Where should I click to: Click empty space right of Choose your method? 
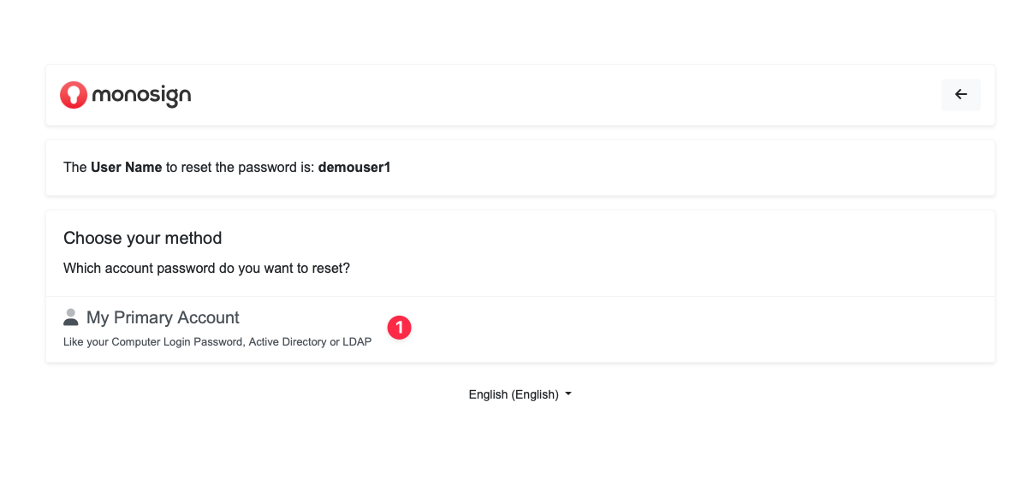(599, 238)
